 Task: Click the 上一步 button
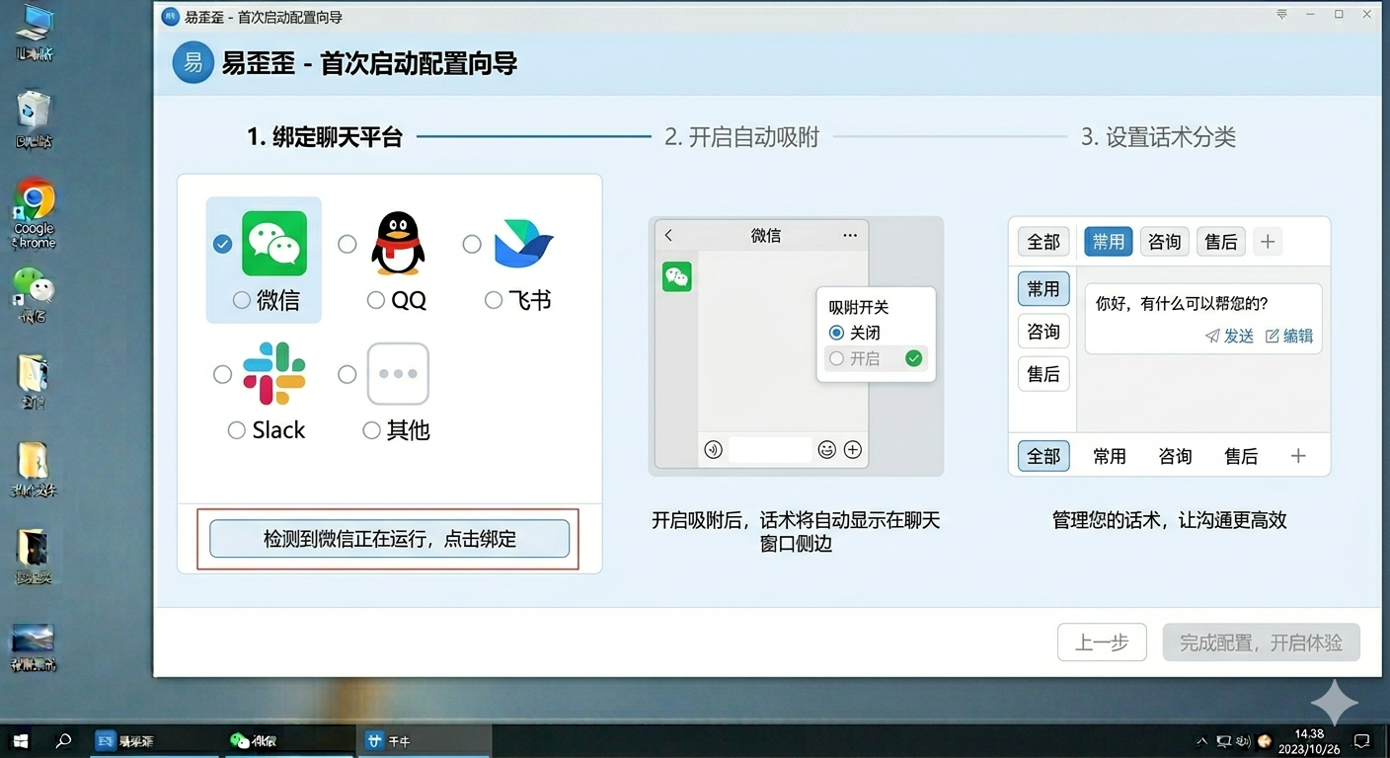click(1101, 642)
